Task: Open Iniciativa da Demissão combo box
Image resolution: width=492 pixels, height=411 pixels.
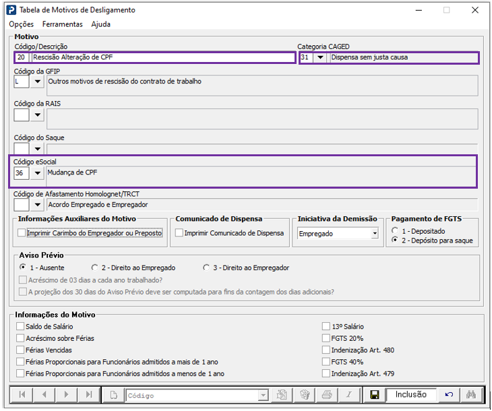Action: pos(338,233)
